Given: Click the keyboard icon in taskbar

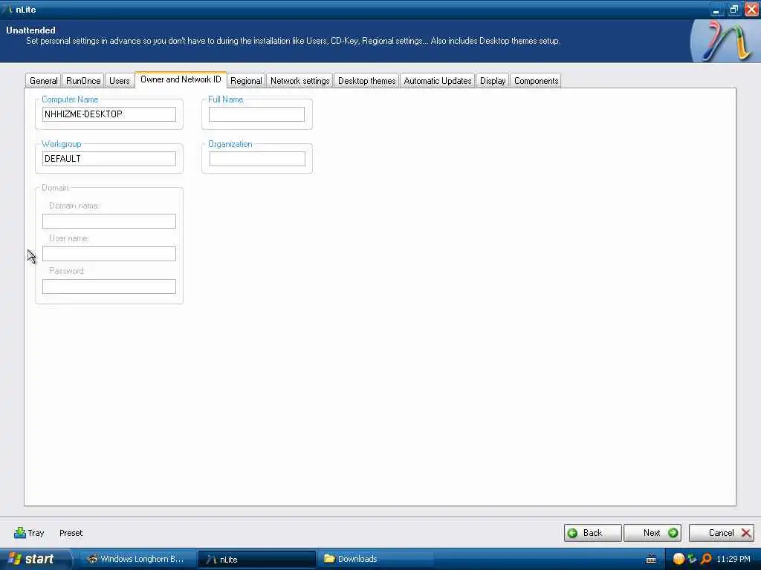Looking at the screenshot, I should pyautogui.click(x=651, y=560).
